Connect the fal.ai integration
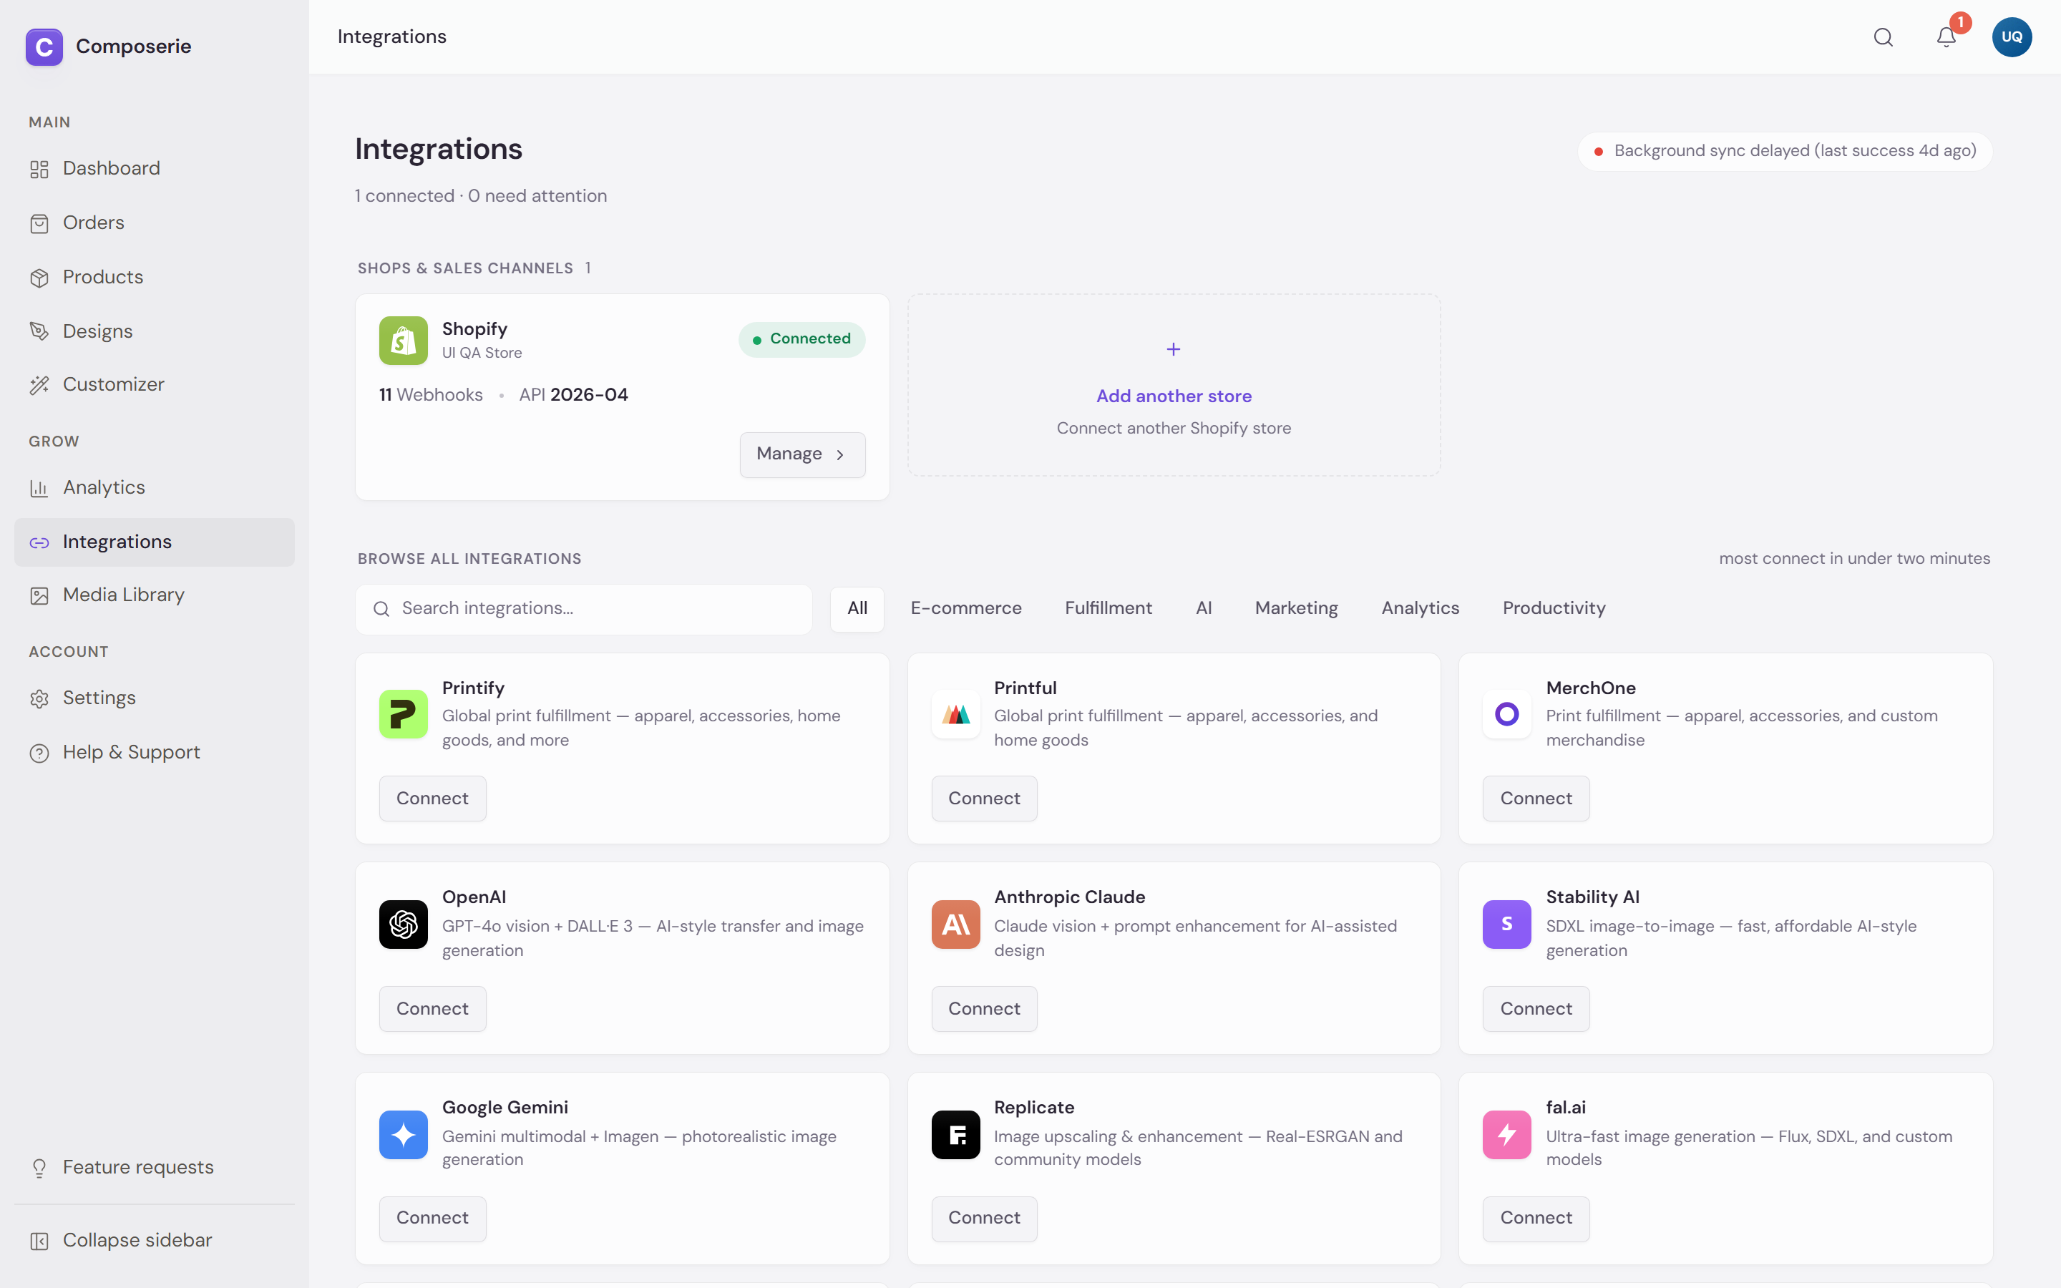Viewport: 2061px width, 1288px height. (x=1536, y=1218)
